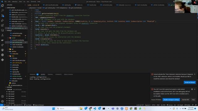
Task: Click the taskbar Search box
Action: 67,109
